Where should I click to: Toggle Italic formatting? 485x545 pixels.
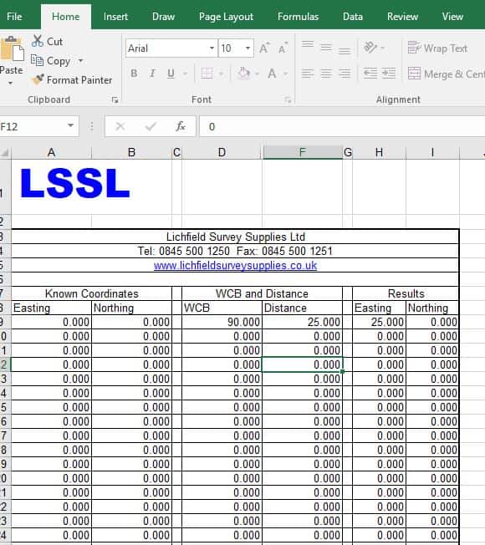[152, 74]
